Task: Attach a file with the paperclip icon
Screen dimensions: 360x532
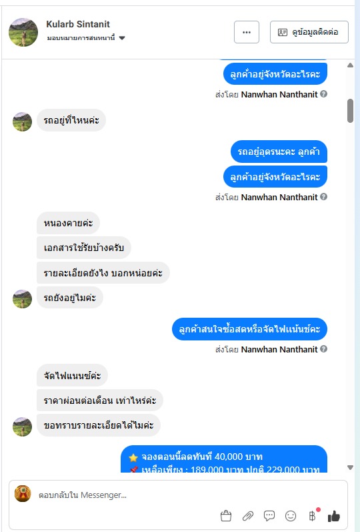Action: (x=248, y=516)
